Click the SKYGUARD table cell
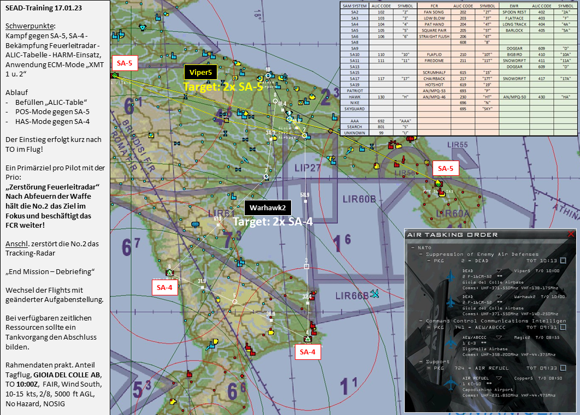580x415 pixels. tap(354, 109)
